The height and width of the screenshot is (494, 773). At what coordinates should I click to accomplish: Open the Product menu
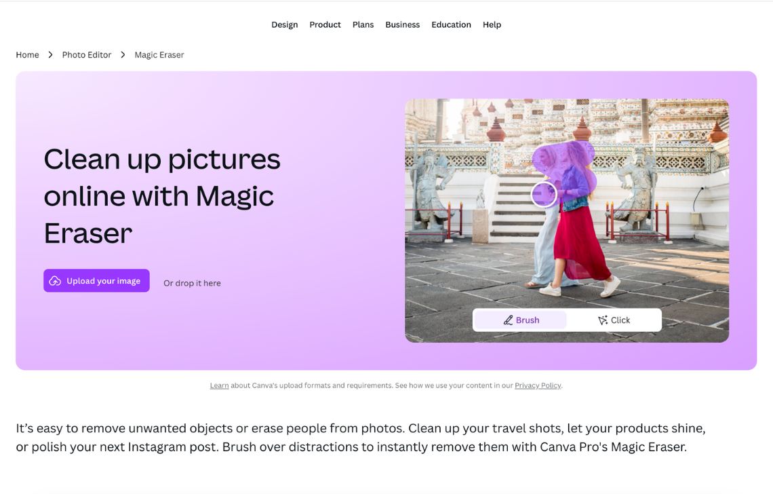click(x=325, y=24)
